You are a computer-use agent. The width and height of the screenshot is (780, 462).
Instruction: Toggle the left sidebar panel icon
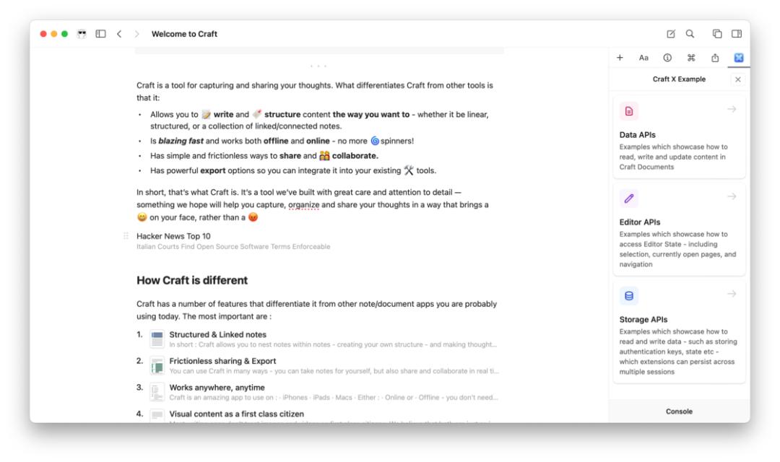click(100, 34)
